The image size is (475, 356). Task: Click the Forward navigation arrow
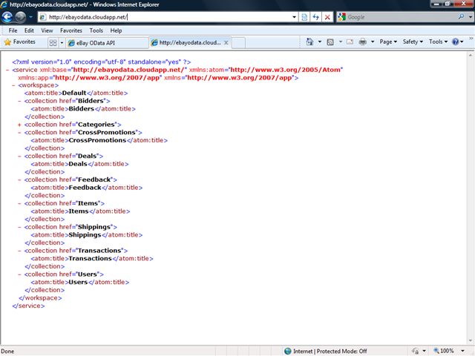(20, 17)
